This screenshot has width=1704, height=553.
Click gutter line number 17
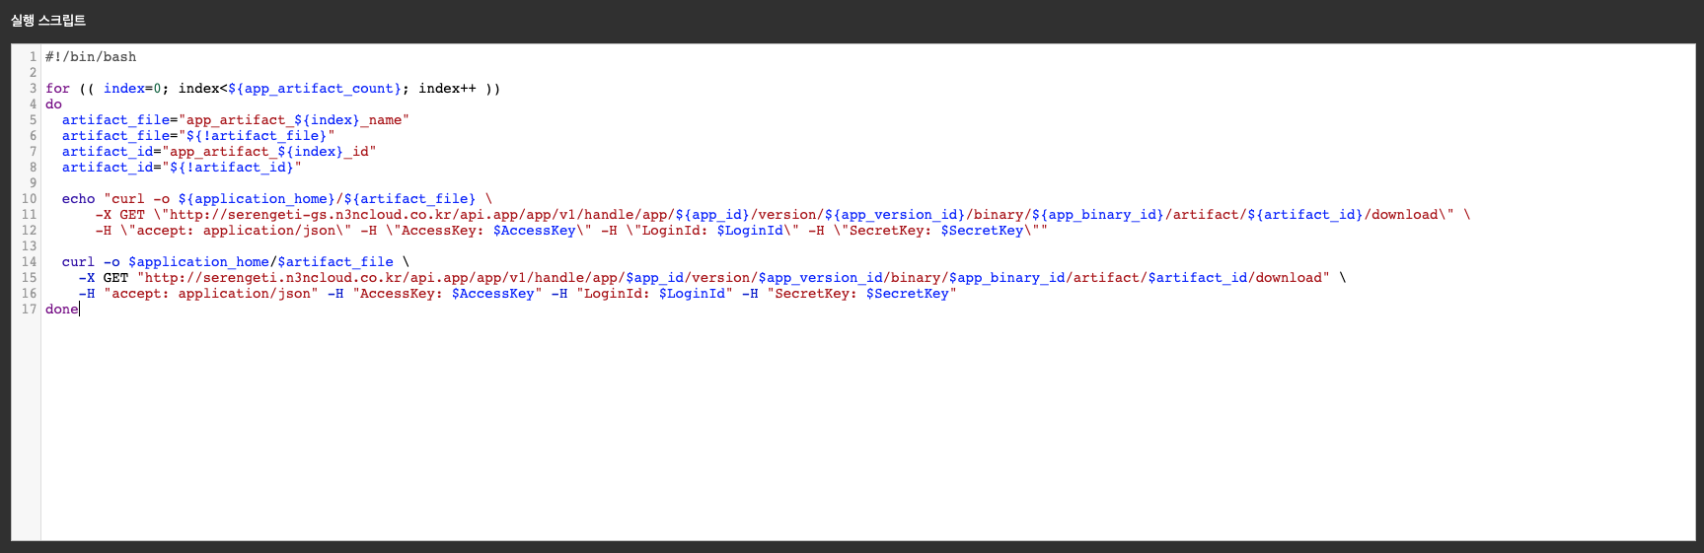(x=29, y=310)
